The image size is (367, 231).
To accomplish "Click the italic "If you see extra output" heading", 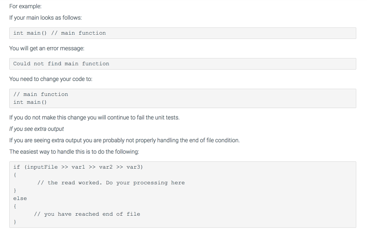I will click(x=37, y=129).
